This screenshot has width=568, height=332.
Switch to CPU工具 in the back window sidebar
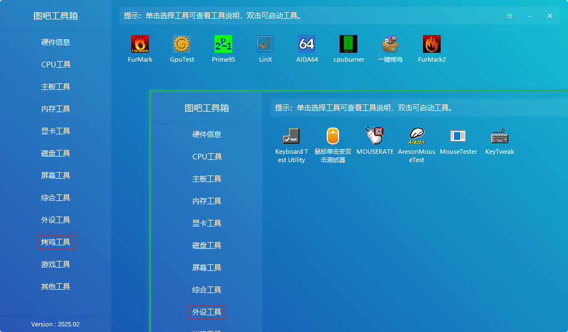(x=56, y=64)
